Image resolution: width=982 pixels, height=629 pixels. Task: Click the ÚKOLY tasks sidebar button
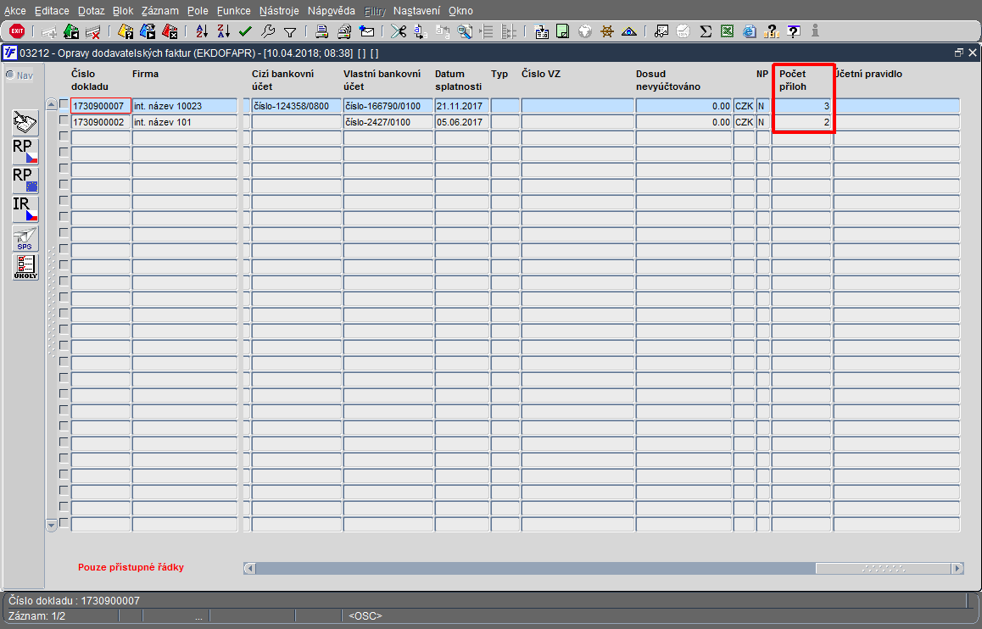tap(25, 267)
